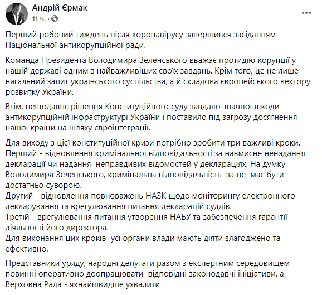Click the line starting 'Другий - відновлення повноважень'
322x295 pixels.
pyautogui.click(x=150, y=201)
